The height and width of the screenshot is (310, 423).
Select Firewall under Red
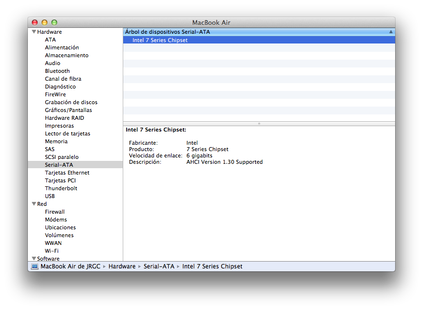tap(55, 212)
